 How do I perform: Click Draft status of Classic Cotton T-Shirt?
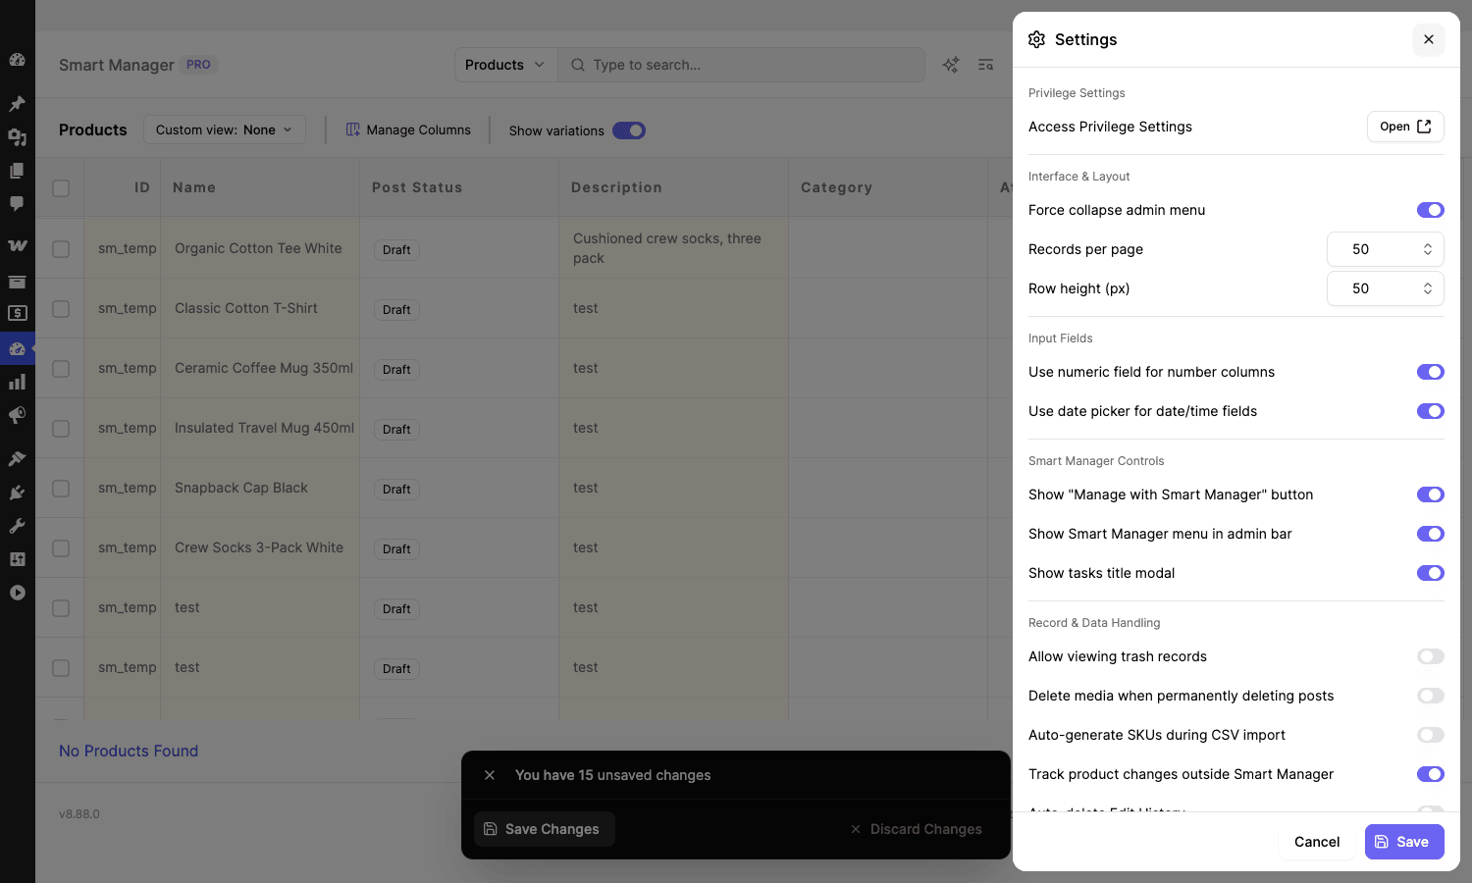396,310
